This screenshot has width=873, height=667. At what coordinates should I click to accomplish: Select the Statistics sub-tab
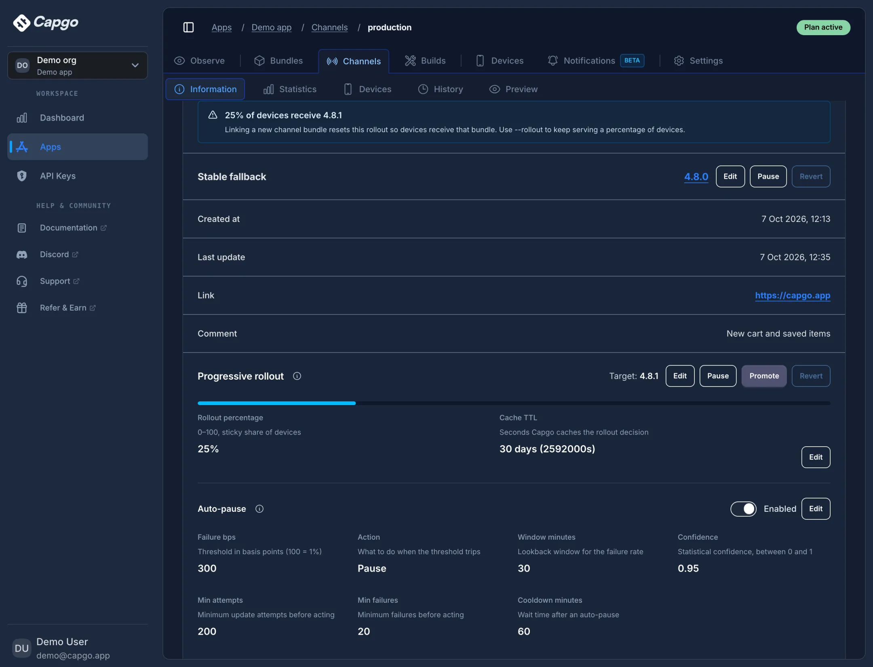(x=290, y=89)
